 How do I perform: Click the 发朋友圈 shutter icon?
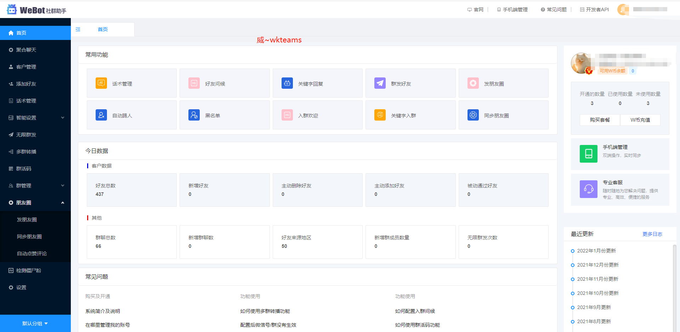point(473,83)
